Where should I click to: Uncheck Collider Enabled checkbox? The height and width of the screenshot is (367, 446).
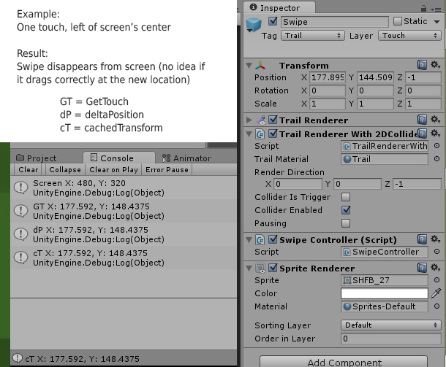[346, 210]
